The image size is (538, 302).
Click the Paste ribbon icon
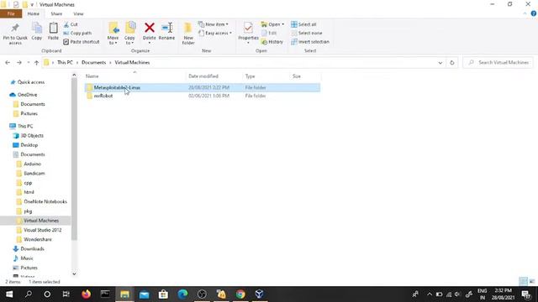click(53, 31)
